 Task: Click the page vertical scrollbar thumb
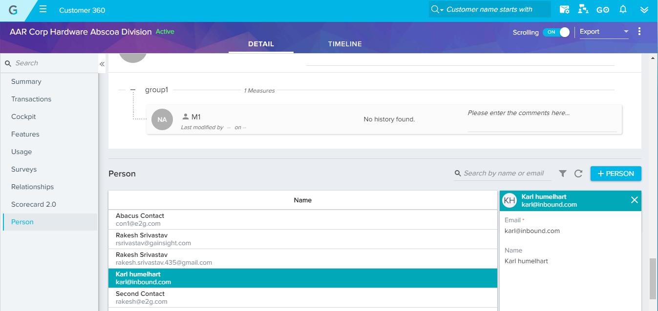click(653, 278)
